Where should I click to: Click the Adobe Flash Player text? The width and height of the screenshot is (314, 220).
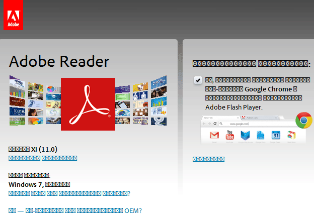[x=233, y=107]
